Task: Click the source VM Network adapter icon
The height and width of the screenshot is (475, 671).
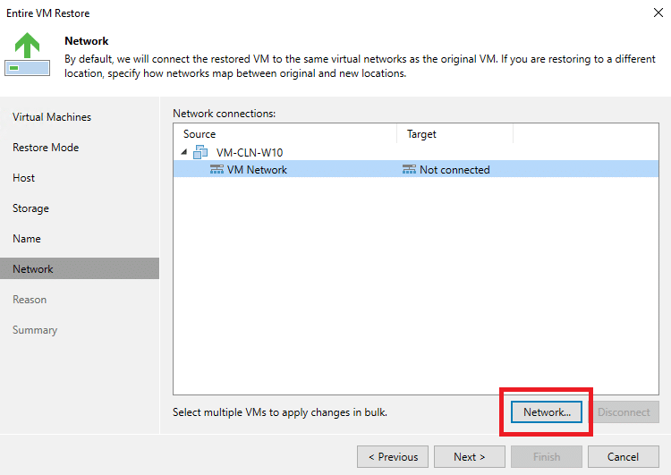Action: [217, 169]
